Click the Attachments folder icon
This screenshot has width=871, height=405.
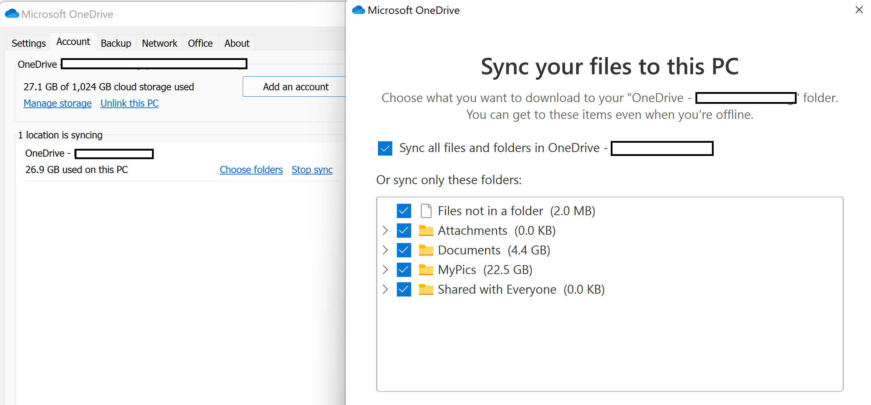[426, 230]
